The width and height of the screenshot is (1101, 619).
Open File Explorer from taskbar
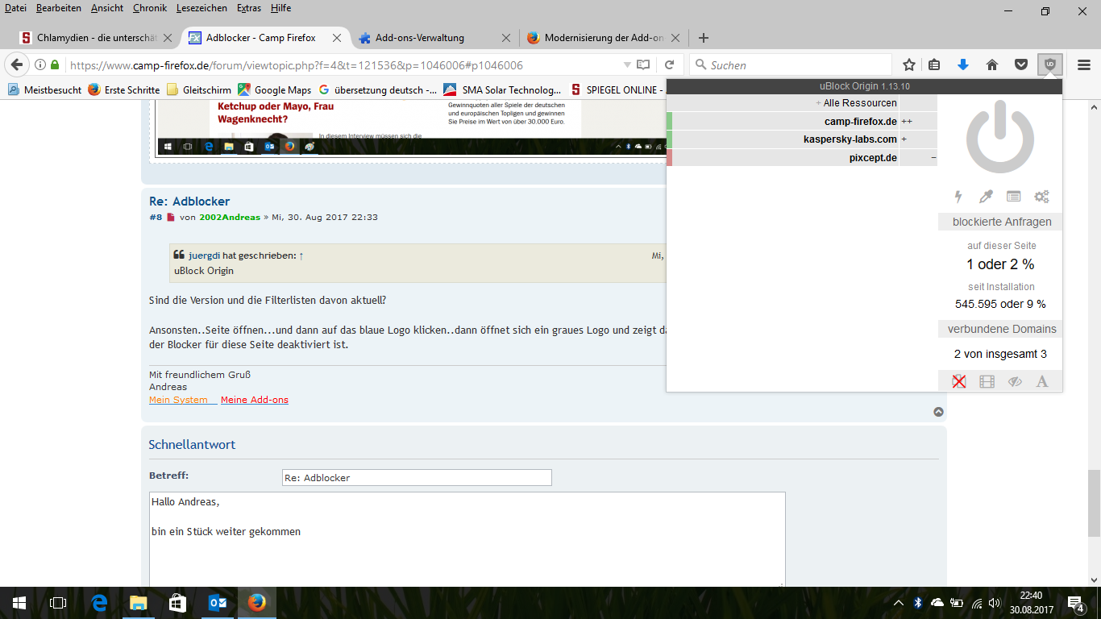coord(139,603)
